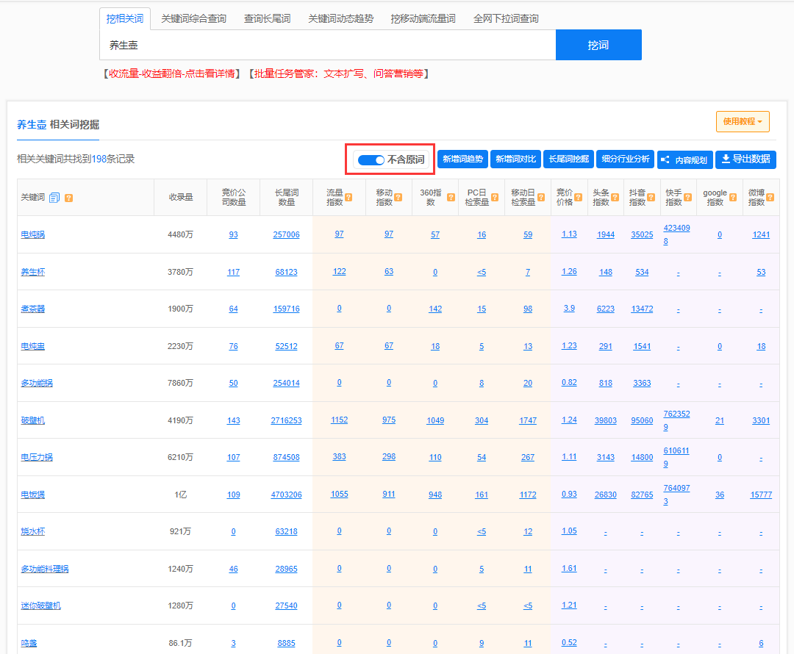This screenshot has height=654, width=794.
Task: Switch to 挖相关词 tab
Action: (x=124, y=18)
